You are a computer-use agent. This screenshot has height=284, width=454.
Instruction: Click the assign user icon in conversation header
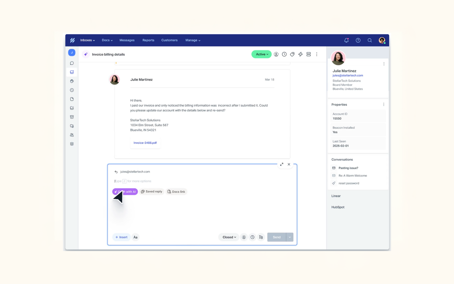pos(276,54)
